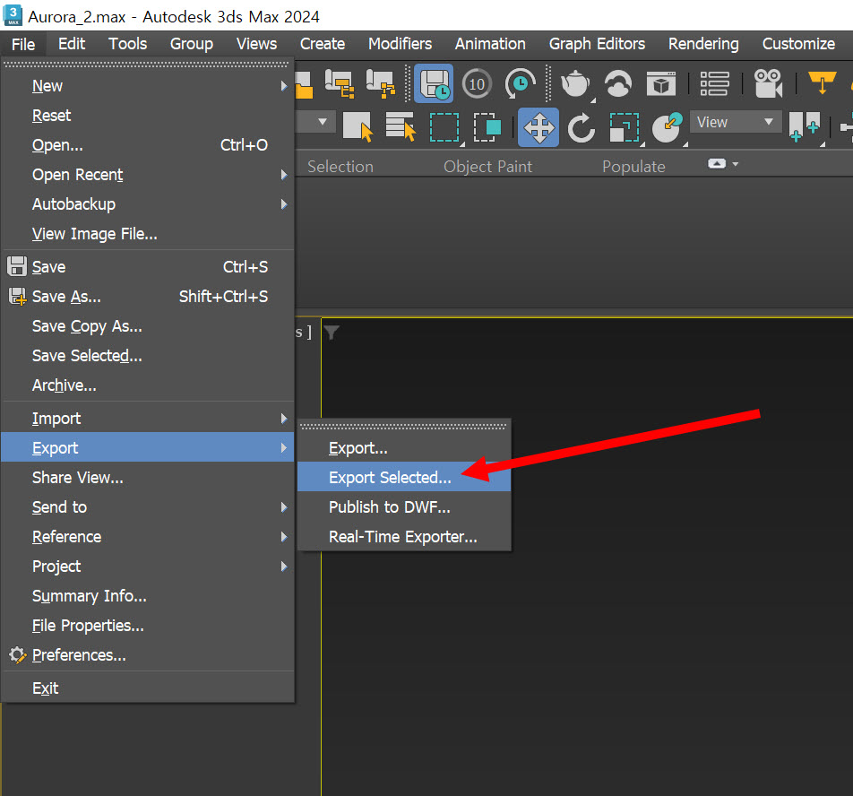Open the Views menu
This screenshot has width=853, height=796.
(x=256, y=44)
